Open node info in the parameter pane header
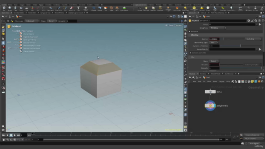Screen dimensions: 265x149 tap(260, 21)
